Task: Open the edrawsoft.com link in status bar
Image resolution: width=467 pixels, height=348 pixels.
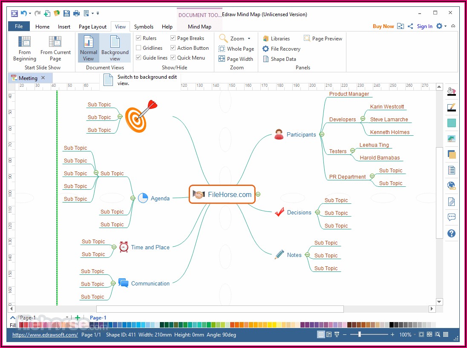Action: pos(45,335)
